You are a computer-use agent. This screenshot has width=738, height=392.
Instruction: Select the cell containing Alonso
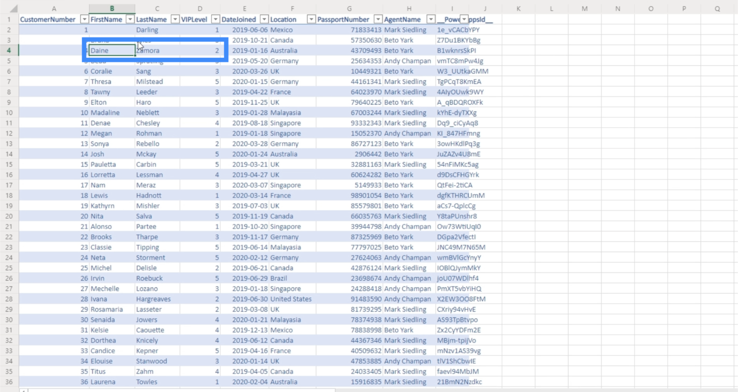click(x=112, y=227)
